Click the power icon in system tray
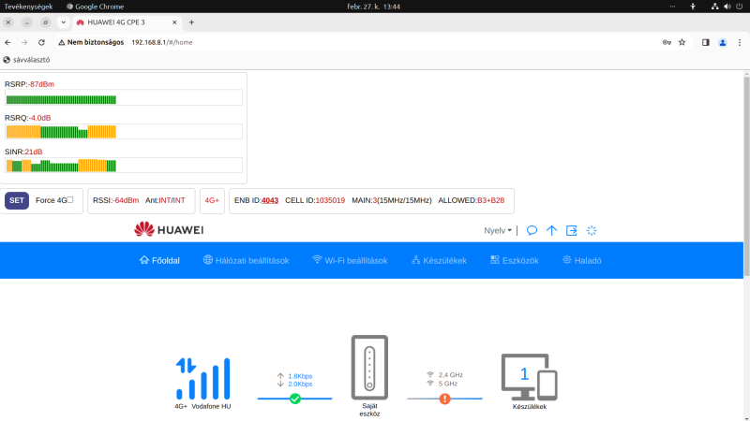750x421 pixels. (740, 7)
